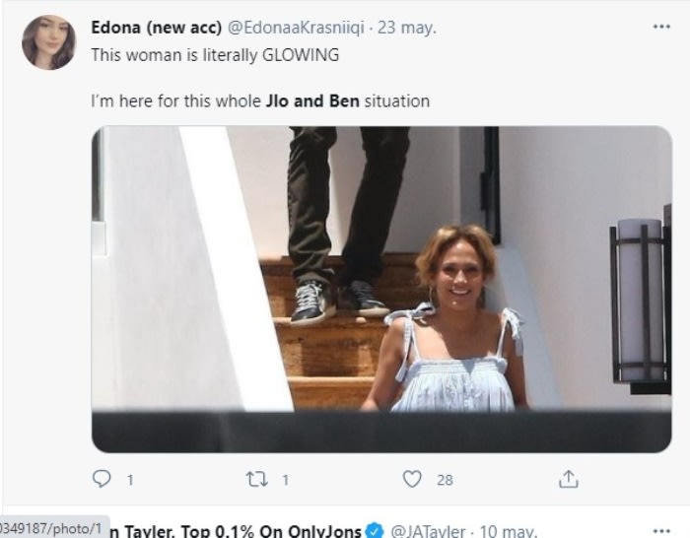Click the like count showing 28
The width and height of the screenshot is (690, 538).
(x=445, y=480)
